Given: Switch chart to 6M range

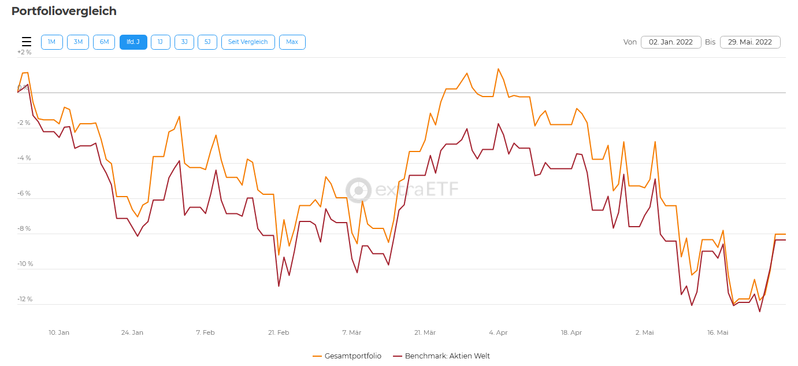Looking at the screenshot, I should 104,42.
